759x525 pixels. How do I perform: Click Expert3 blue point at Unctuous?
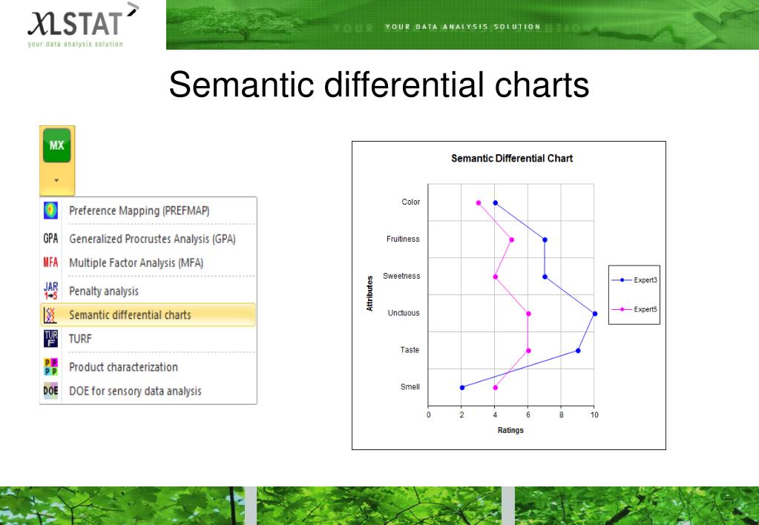tap(595, 314)
